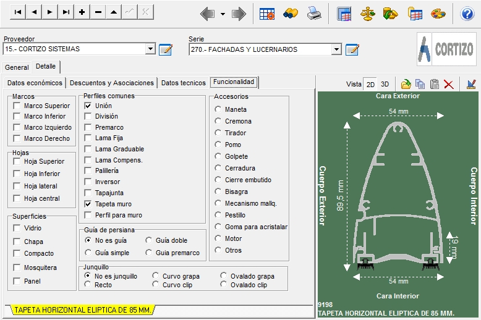The image size is (481, 320).
Task: Click the balance scales icon
Action: pyautogui.click(x=367, y=14)
